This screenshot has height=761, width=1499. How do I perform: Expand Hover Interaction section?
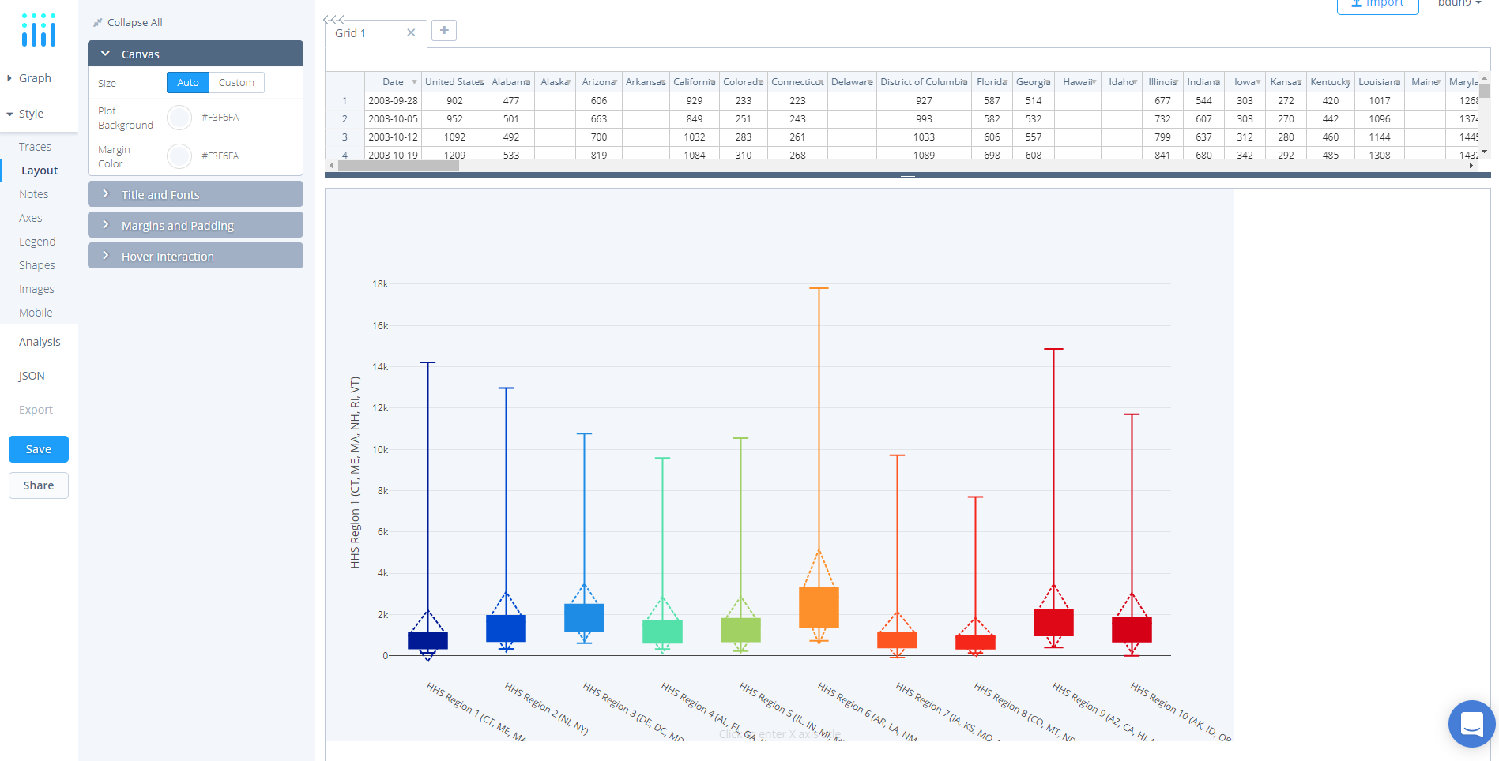coord(195,256)
